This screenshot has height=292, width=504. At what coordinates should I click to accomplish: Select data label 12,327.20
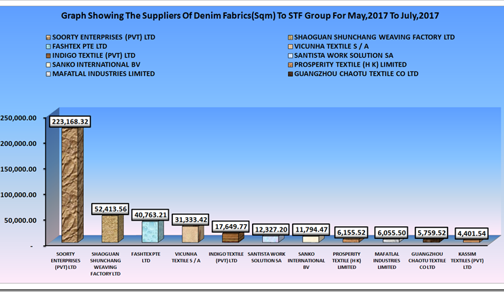click(x=271, y=230)
